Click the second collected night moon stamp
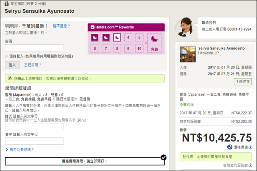The height and width of the screenshot is (171, 257). (106, 37)
